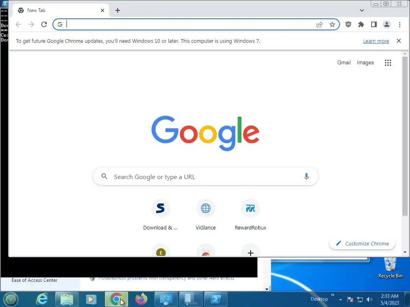The width and height of the screenshot is (410, 307).
Task: Close the New Tab tab
Action: pyautogui.click(x=102, y=10)
